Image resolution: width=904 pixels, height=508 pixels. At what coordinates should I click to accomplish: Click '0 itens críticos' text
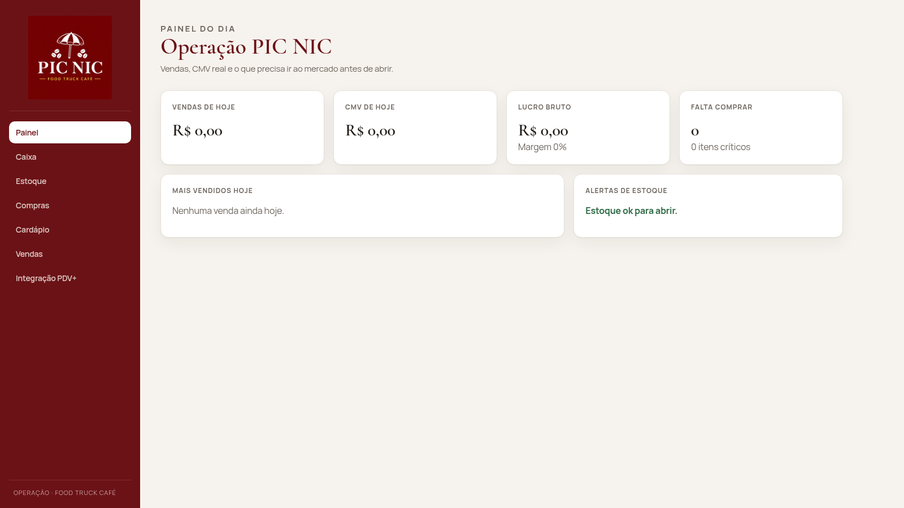720,147
